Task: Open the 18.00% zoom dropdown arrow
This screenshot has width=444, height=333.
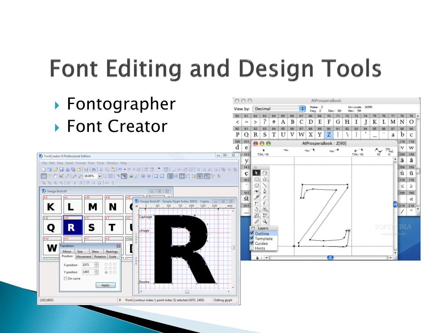Action: coord(100,176)
